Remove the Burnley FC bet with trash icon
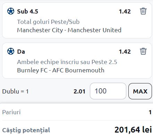 143,51
